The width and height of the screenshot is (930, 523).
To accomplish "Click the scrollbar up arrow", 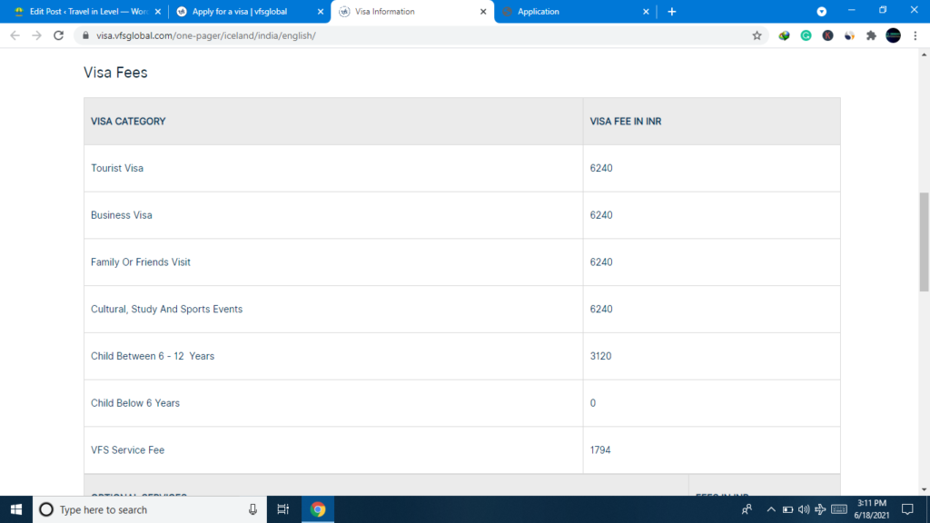I will tap(924, 54).
